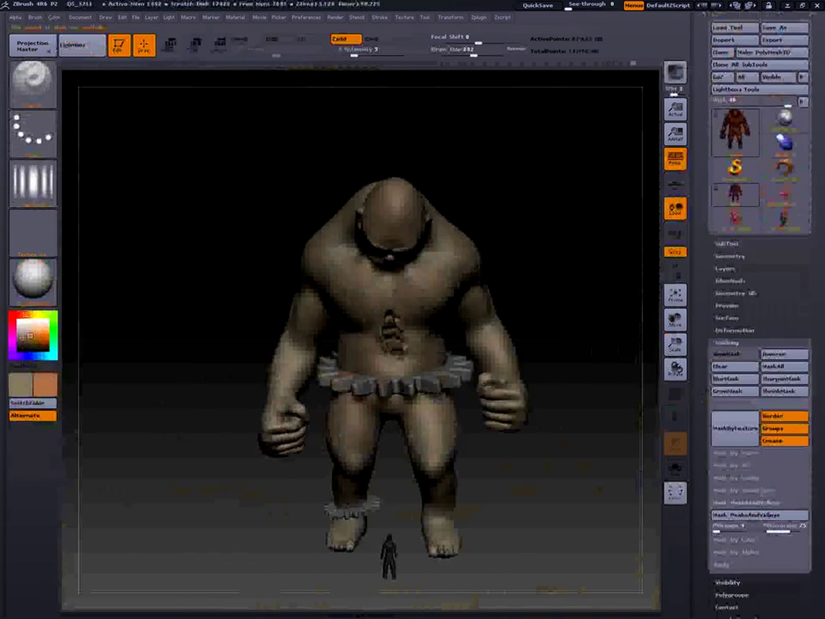Screen dimensions: 825x619
Task: Disable the Groups mask option
Action: pyautogui.click(x=784, y=428)
